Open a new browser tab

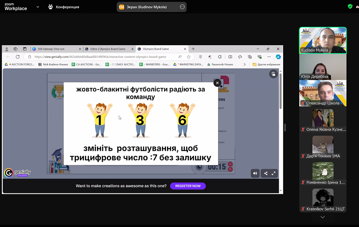193,49
